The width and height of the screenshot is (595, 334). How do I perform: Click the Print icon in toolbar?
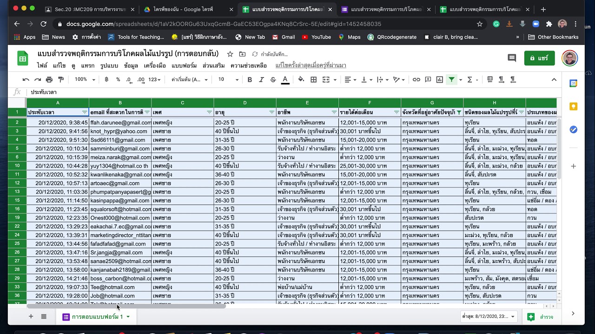click(x=49, y=80)
